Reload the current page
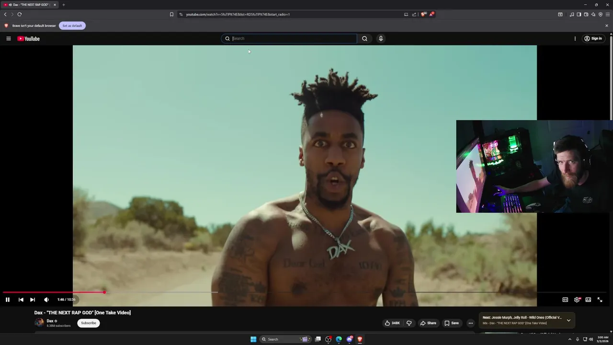613x345 pixels. click(x=20, y=14)
